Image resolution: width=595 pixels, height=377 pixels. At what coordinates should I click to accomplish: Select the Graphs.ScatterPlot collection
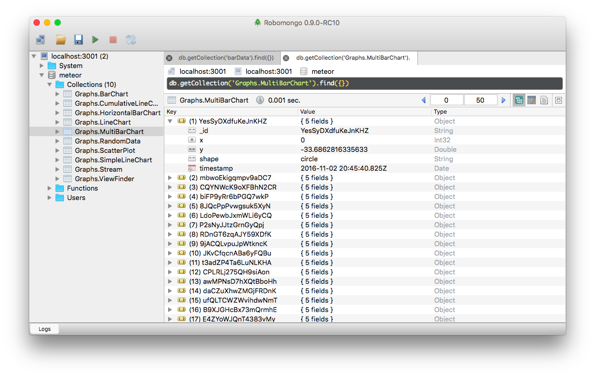coord(105,151)
